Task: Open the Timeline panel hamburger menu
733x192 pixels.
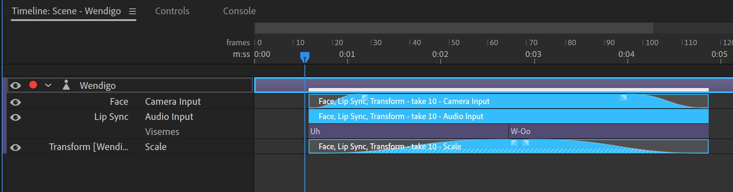Action: click(x=133, y=11)
